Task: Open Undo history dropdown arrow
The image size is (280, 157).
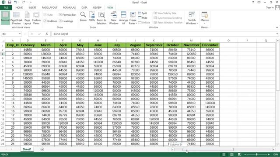Action: [19, 2]
